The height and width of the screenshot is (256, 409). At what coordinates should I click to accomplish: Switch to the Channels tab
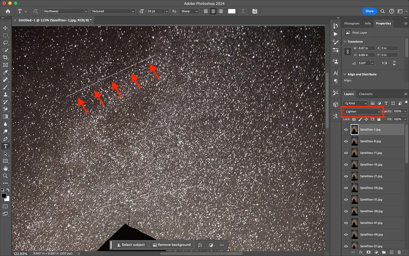pyautogui.click(x=365, y=94)
